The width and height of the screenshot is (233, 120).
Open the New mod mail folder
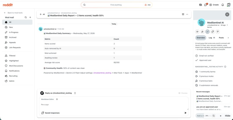pos(17,27)
